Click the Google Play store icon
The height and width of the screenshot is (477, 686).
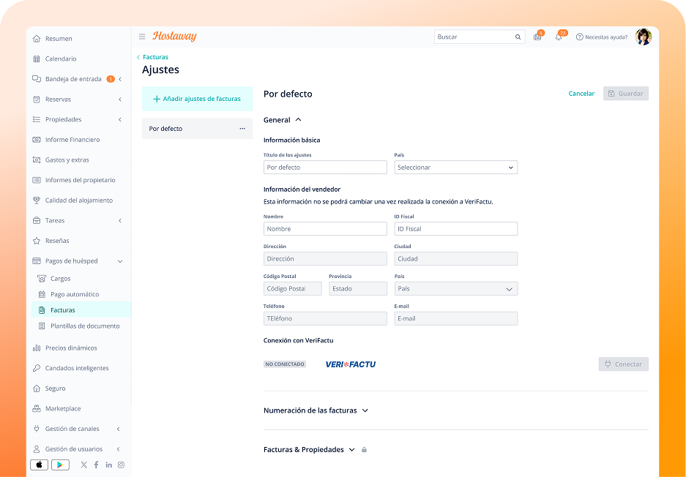click(x=60, y=465)
